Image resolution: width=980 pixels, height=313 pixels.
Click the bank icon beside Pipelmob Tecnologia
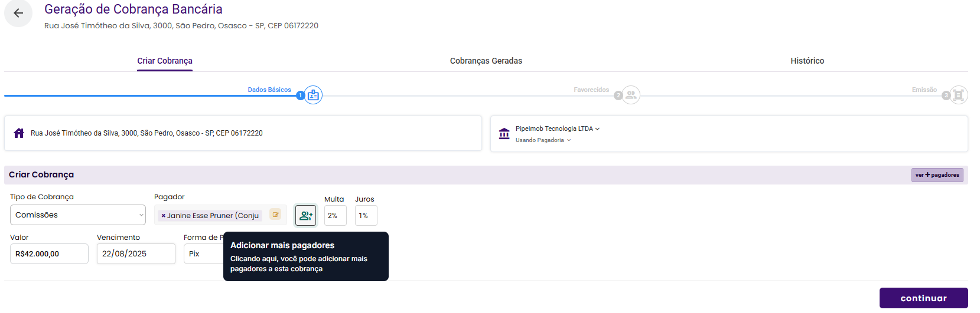(x=504, y=134)
